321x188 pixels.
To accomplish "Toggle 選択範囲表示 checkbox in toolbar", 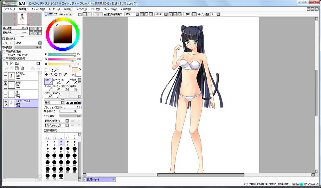I will (105, 14).
